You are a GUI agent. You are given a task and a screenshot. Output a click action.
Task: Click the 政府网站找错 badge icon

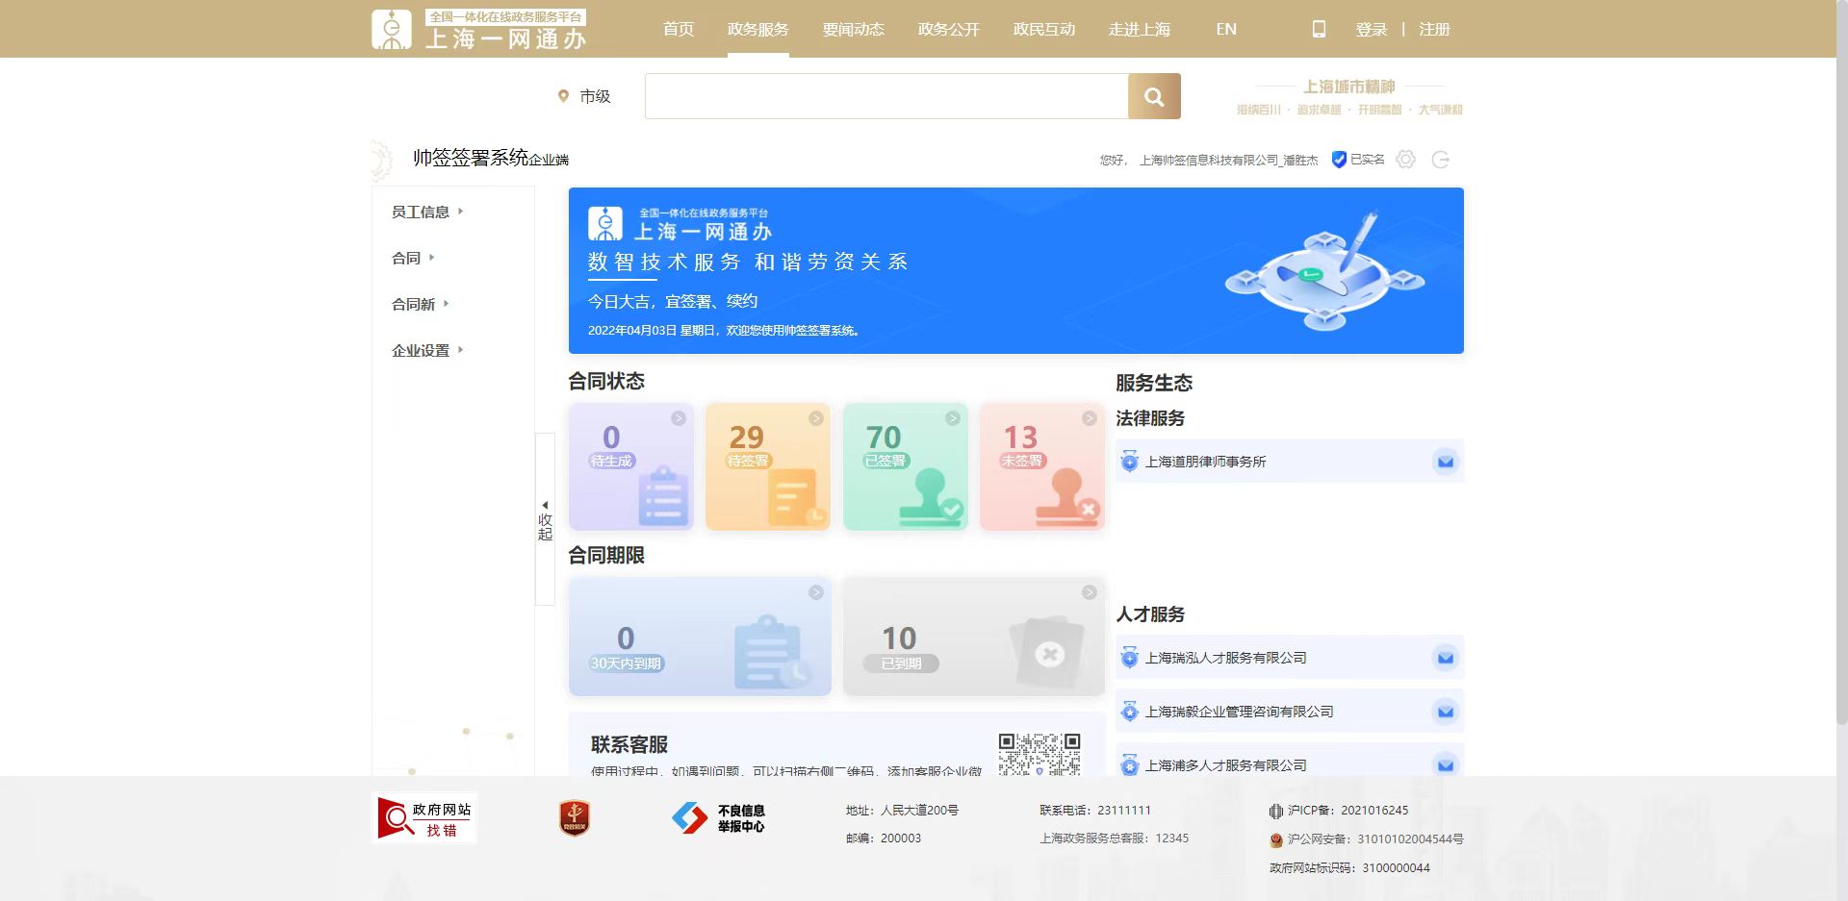424,818
